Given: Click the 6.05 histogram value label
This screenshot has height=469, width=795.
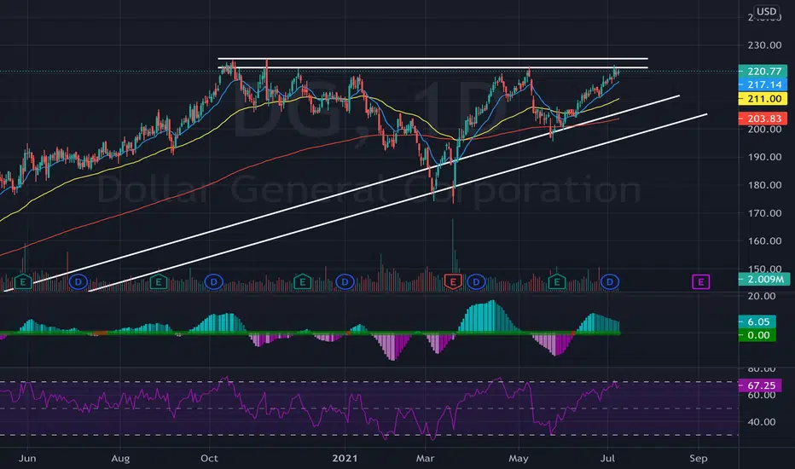Looking at the screenshot, I should pos(757,321).
